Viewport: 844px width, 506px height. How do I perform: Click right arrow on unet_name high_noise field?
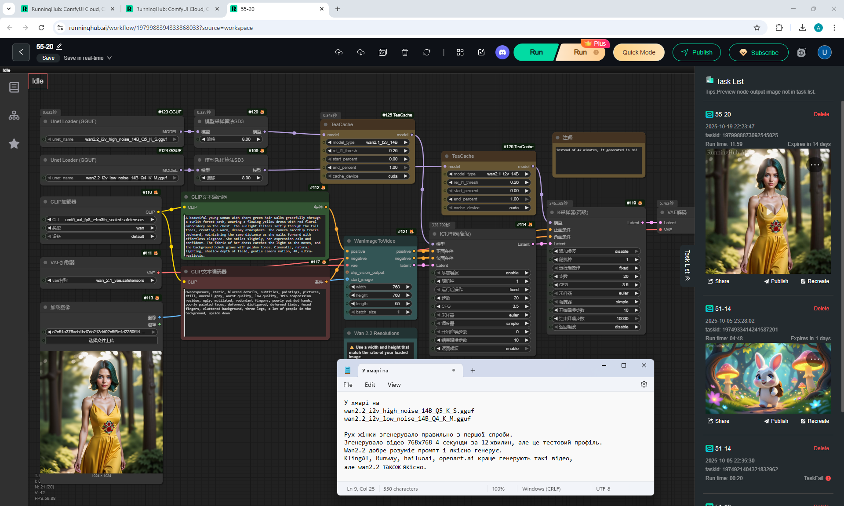pyautogui.click(x=175, y=139)
